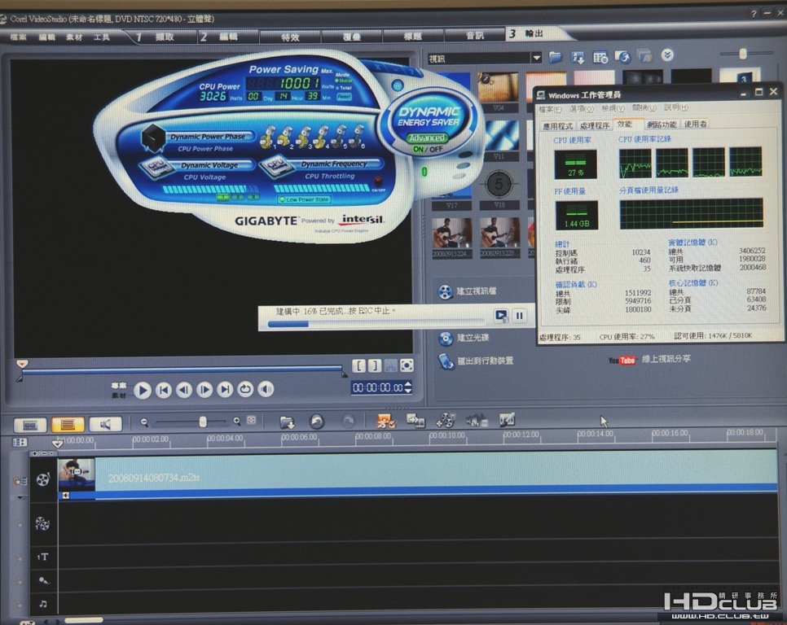The height and width of the screenshot is (625, 787).
Task: Toggle Dynamic Energy Saver ON/OFF
Action: [428, 150]
